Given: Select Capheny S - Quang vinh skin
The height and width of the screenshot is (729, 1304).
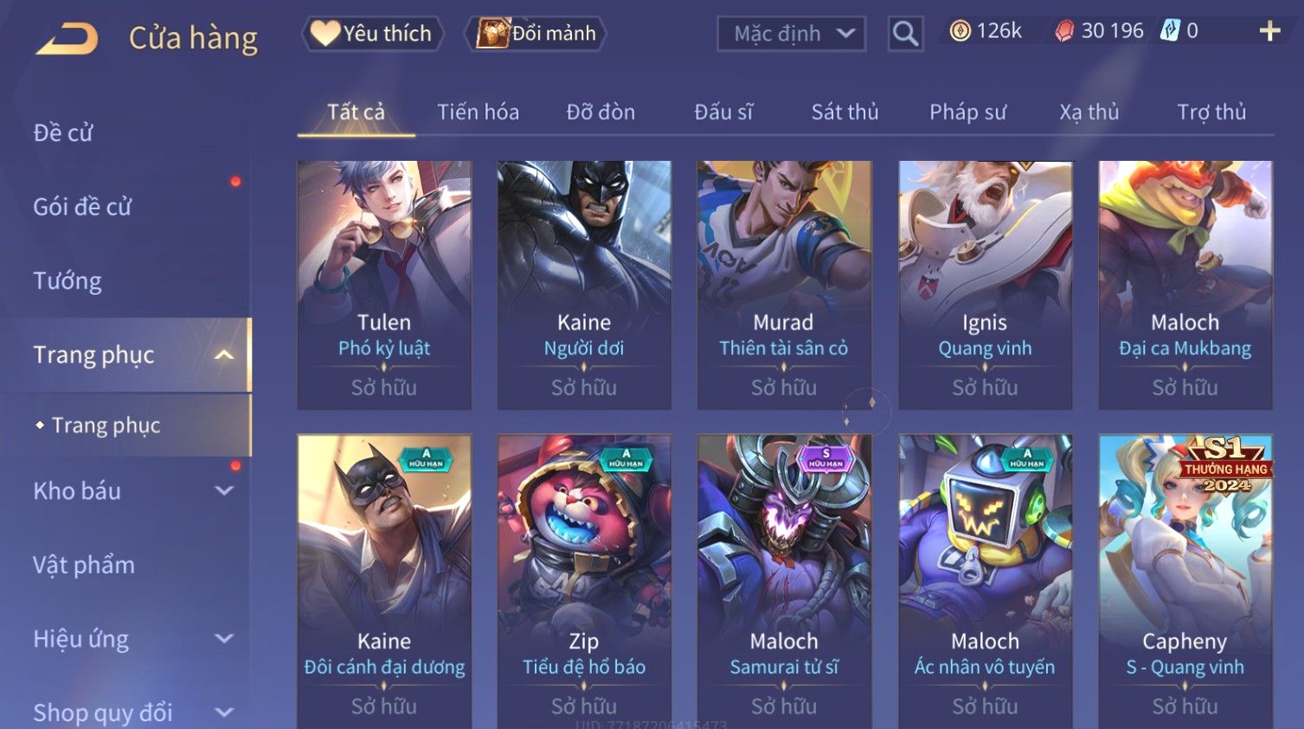Looking at the screenshot, I should coord(1185,581).
